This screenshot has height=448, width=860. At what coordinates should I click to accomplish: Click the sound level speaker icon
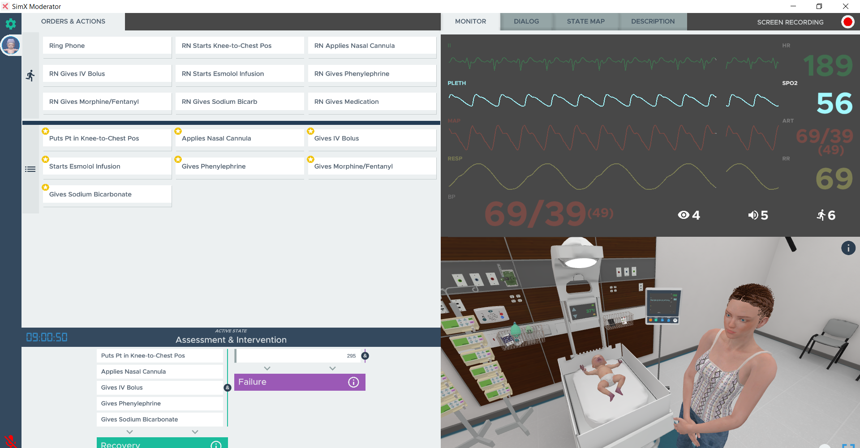click(753, 215)
